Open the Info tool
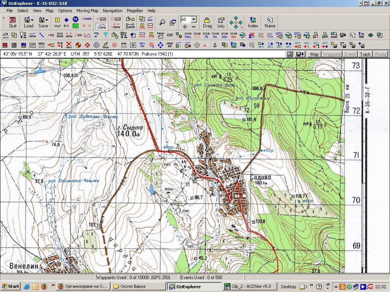Viewport: 390px width, 292px height. coord(221,22)
